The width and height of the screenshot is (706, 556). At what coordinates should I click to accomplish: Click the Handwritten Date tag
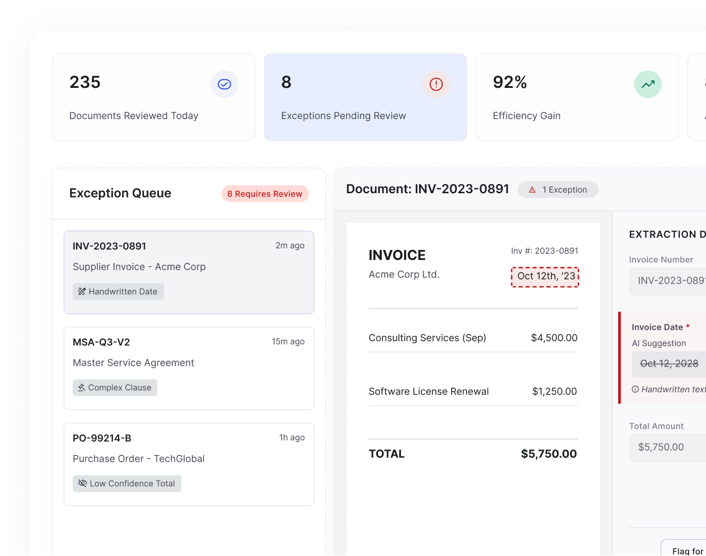click(118, 292)
